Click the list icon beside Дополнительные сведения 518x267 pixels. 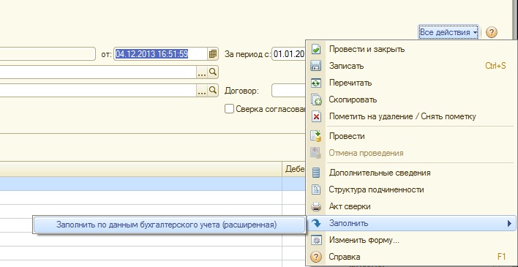[x=316, y=173]
